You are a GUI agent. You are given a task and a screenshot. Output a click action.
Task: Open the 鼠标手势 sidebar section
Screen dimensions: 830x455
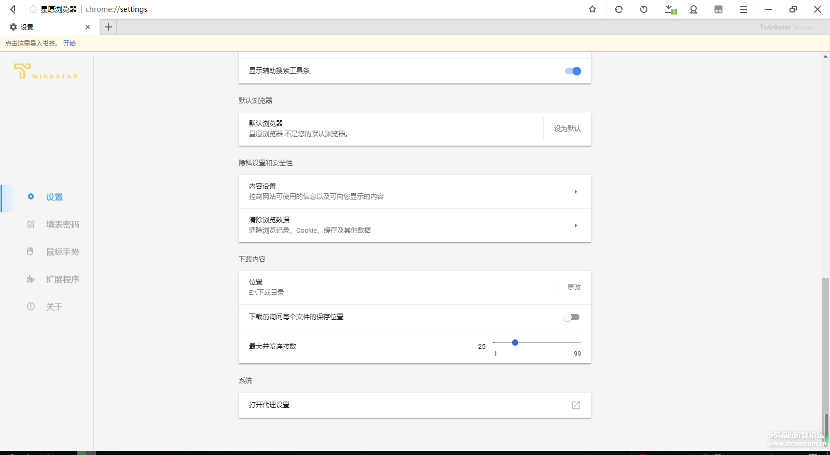pyautogui.click(x=62, y=252)
